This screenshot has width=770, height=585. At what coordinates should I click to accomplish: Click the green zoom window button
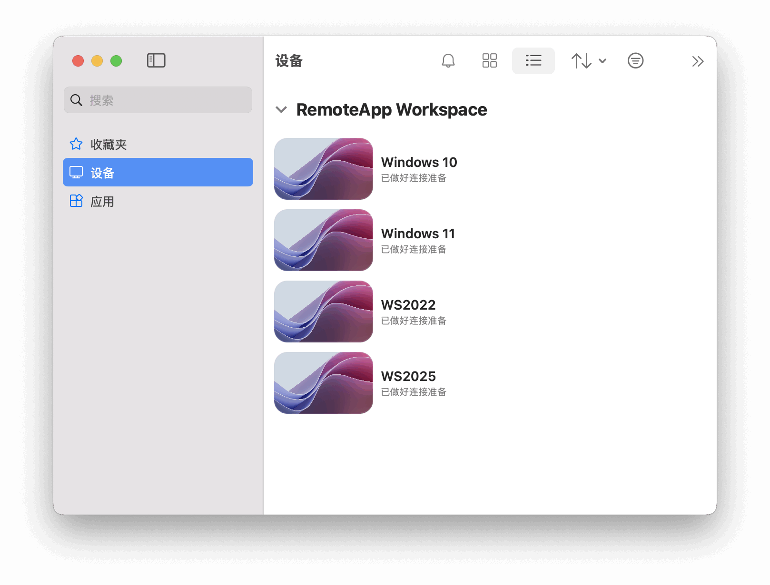pos(116,61)
